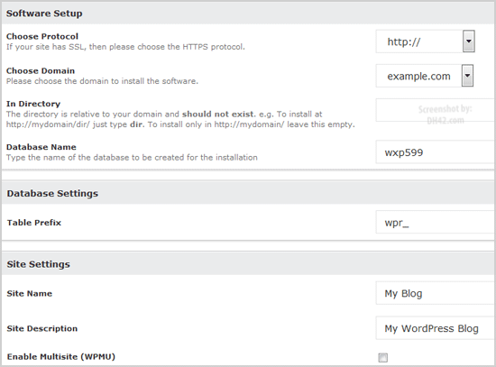This screenshot has width=496, height=367.
Task: Click the Database Name field containing wxp599
Action: [x=436, y=152]
